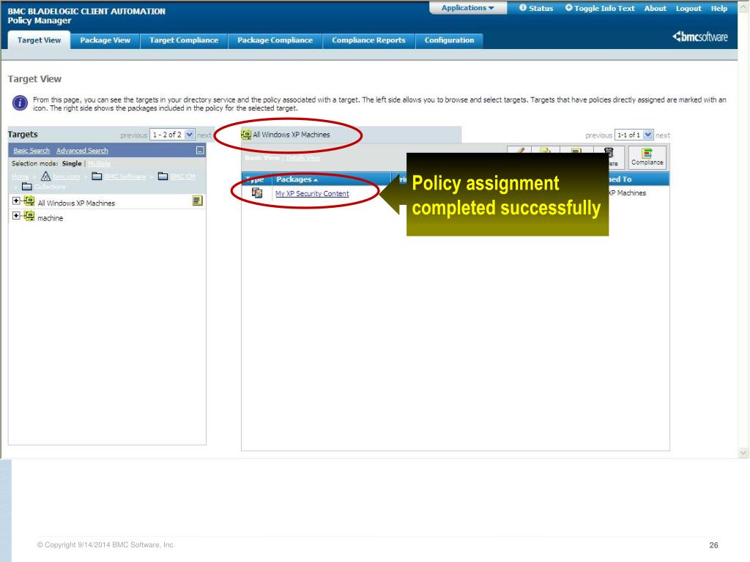Open Compliance Reports tab
This screenshot has height=562, width=750.
pos(369,40)
